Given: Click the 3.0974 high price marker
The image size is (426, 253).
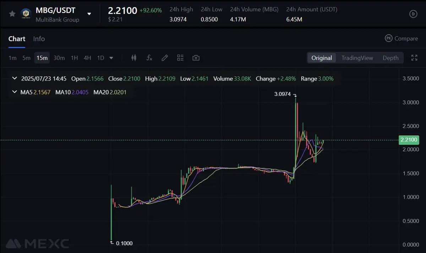Looking at the screenshot, I should pos(283,94).
